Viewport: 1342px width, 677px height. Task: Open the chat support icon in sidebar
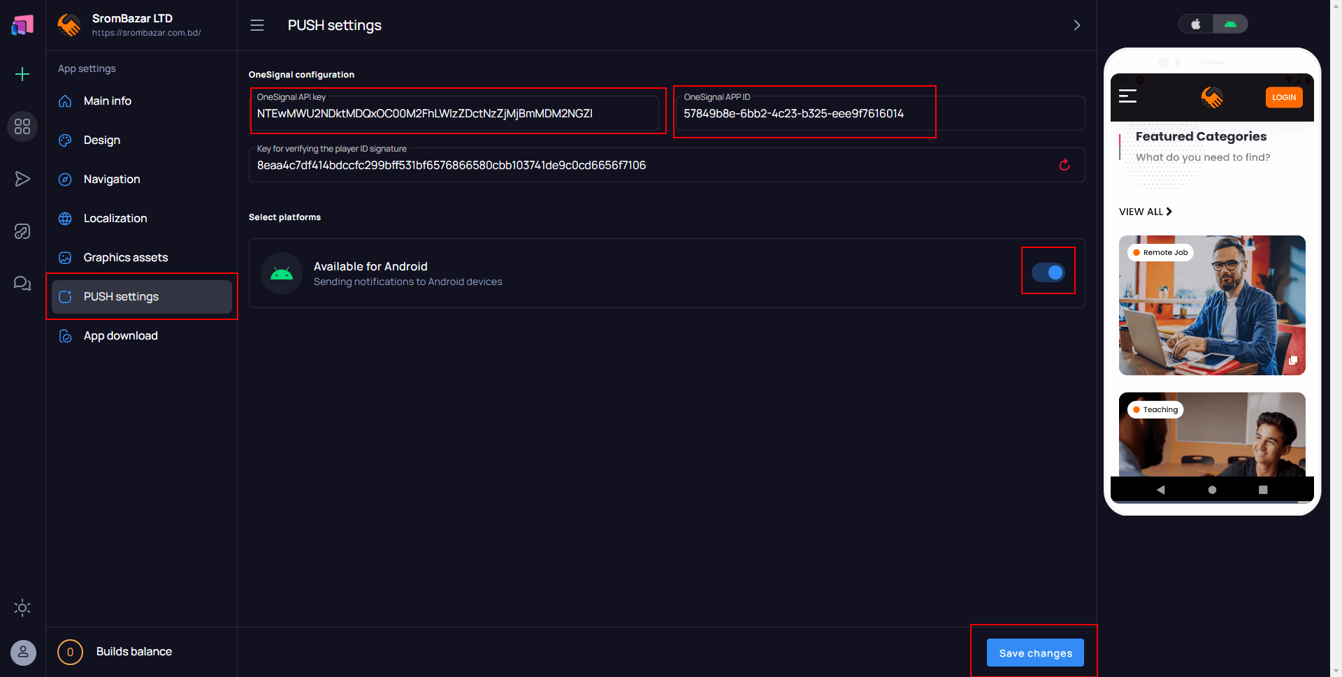(22, 283)
